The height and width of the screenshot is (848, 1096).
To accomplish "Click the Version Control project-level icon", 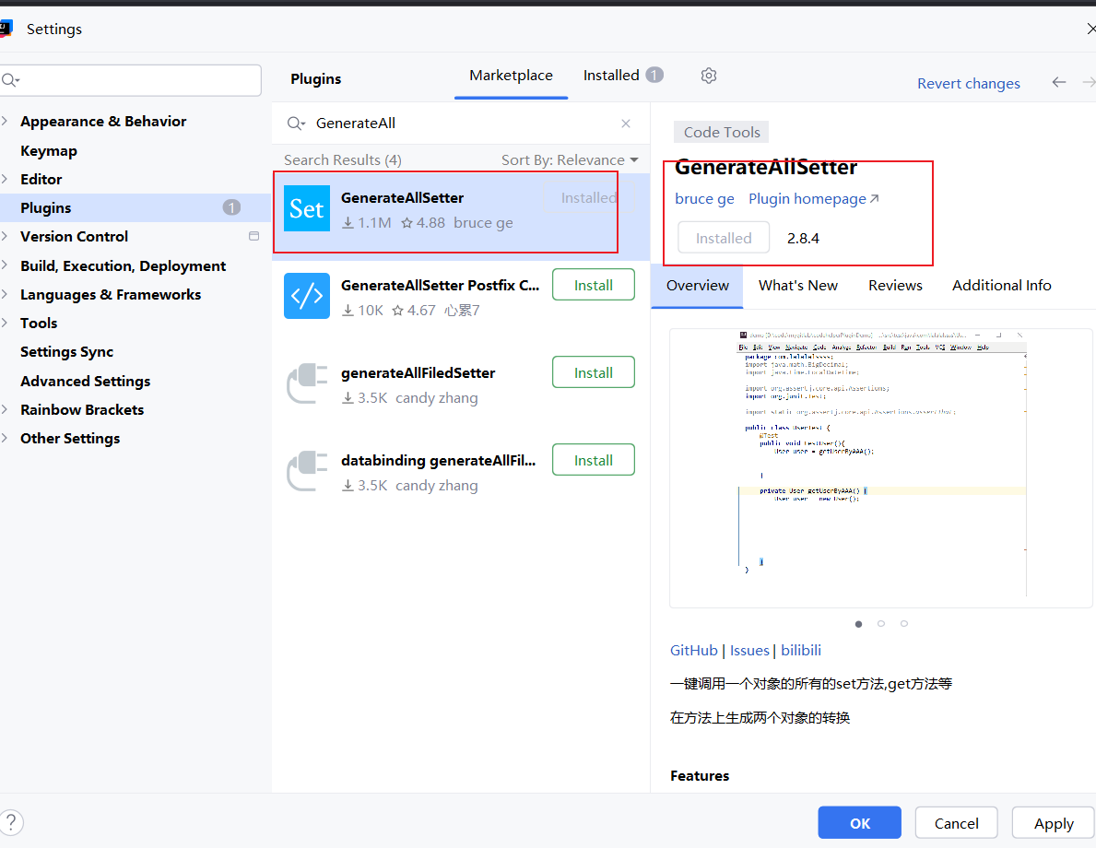I will point(253,236).
